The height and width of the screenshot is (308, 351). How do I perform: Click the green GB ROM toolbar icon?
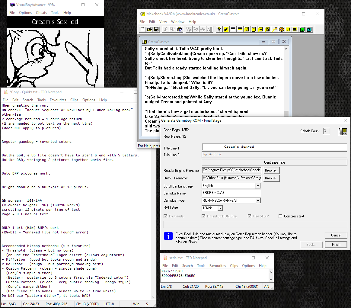point(302,29)
